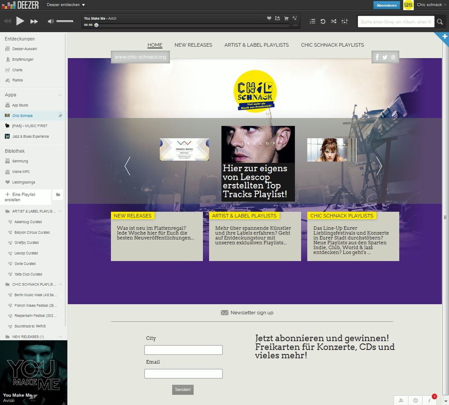Adjust the volume slider
Image resolution: width=449 pixels, height=405 pixels.
click(x=65, y=21)
